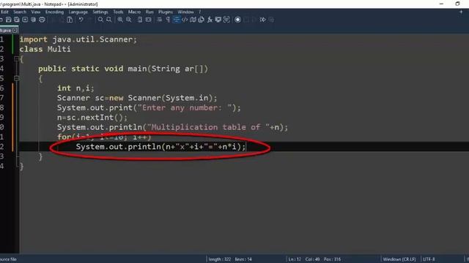Image resolution: width=469 pixels, height=263 pixels.
Task: Open the ? help menu
Action: (x=200, y=12)
